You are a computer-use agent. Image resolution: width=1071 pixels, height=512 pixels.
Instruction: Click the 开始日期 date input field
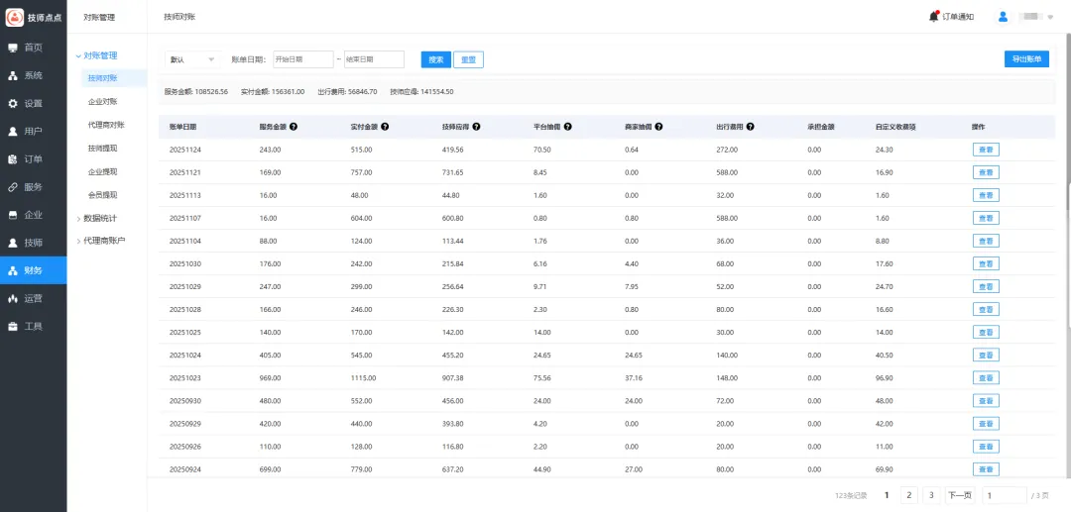(302, 59)
